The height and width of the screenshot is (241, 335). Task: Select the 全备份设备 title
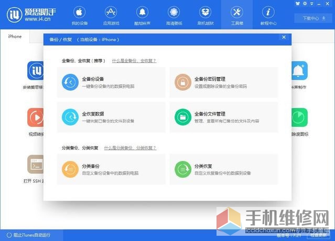pyautogui.click(x=93, y=79)
